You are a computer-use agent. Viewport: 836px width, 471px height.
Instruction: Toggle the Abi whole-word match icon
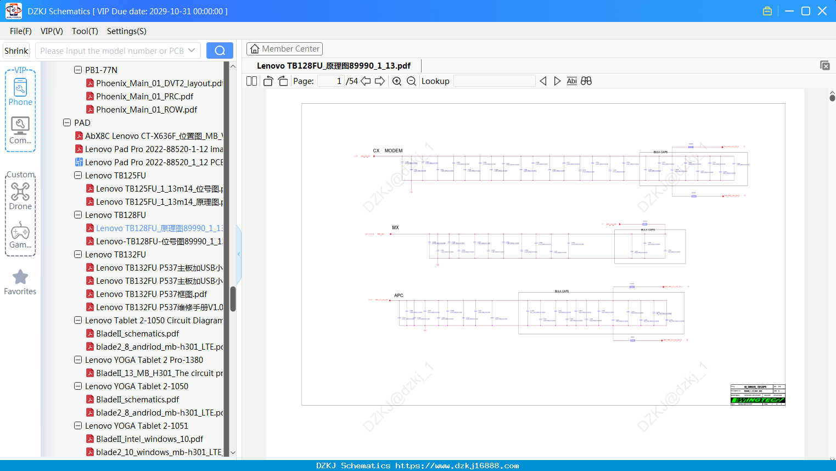click(x=571, y=81)
